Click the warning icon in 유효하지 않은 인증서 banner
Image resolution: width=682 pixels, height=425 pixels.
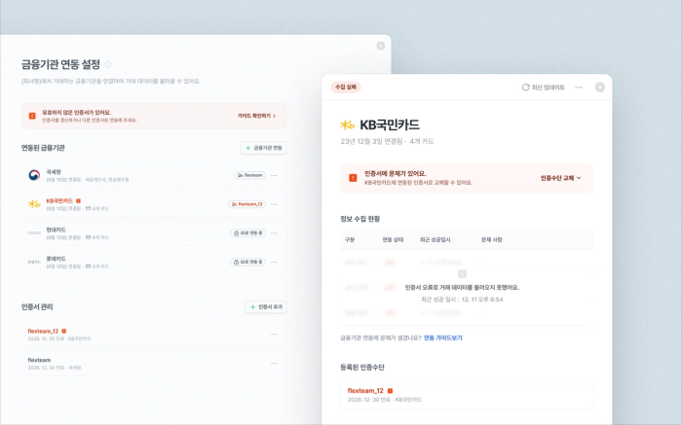click(32, 116)
